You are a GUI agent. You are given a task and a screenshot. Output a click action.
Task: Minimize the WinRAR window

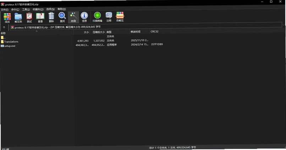click(262, 2)
